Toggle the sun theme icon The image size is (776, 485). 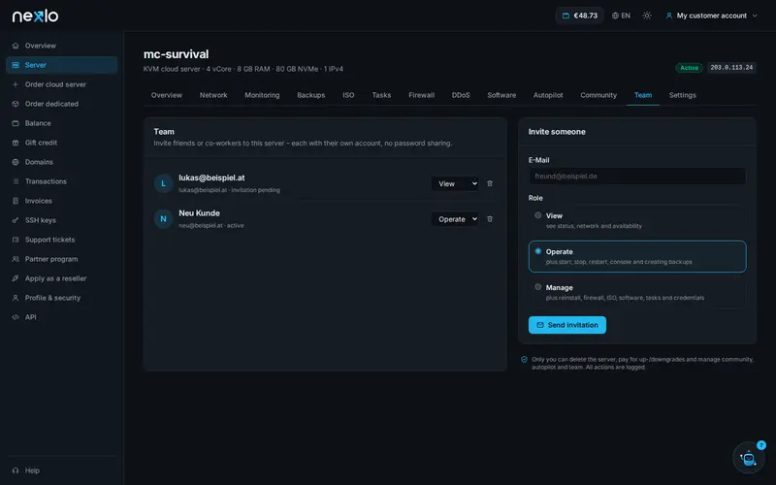[x=647, y=16]
